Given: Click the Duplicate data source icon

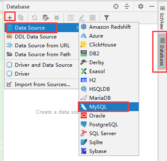Looking at the screenshot, I should [x=21, y=18].
